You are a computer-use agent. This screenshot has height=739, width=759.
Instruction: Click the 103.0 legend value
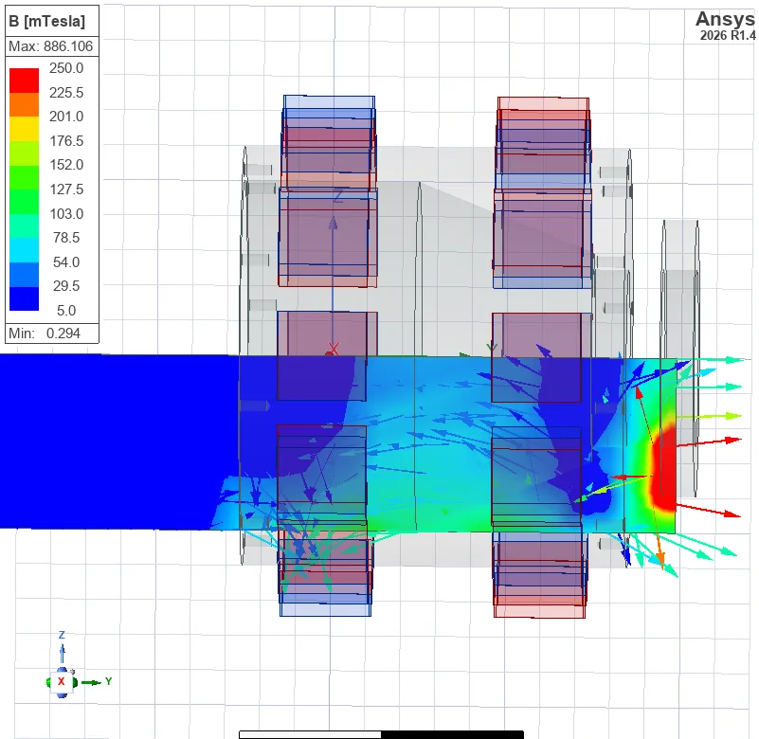(66, 213)
